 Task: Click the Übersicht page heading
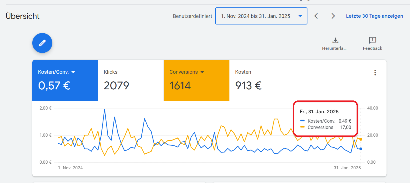23,16
